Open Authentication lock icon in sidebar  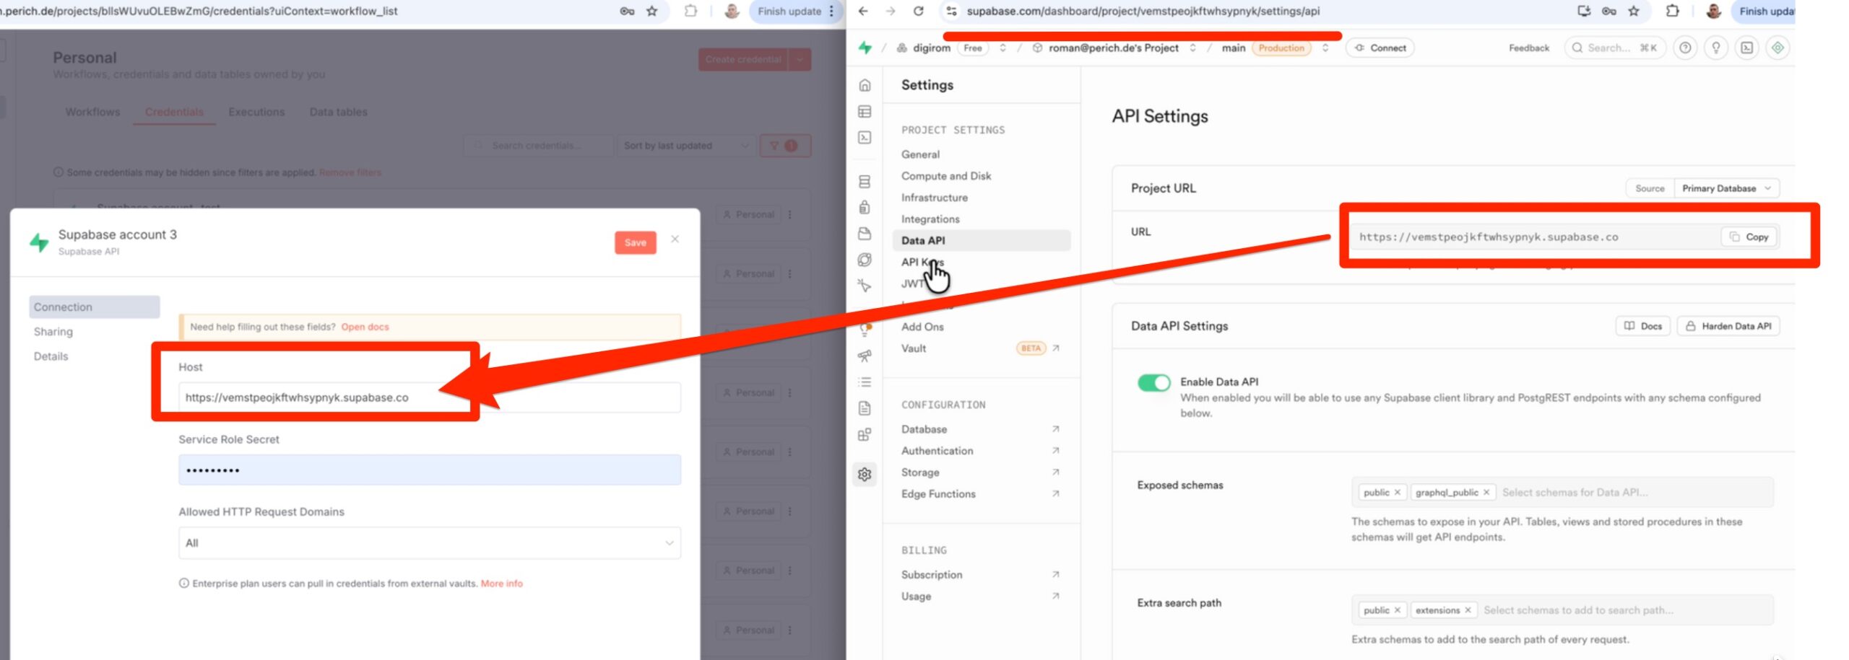865,208
